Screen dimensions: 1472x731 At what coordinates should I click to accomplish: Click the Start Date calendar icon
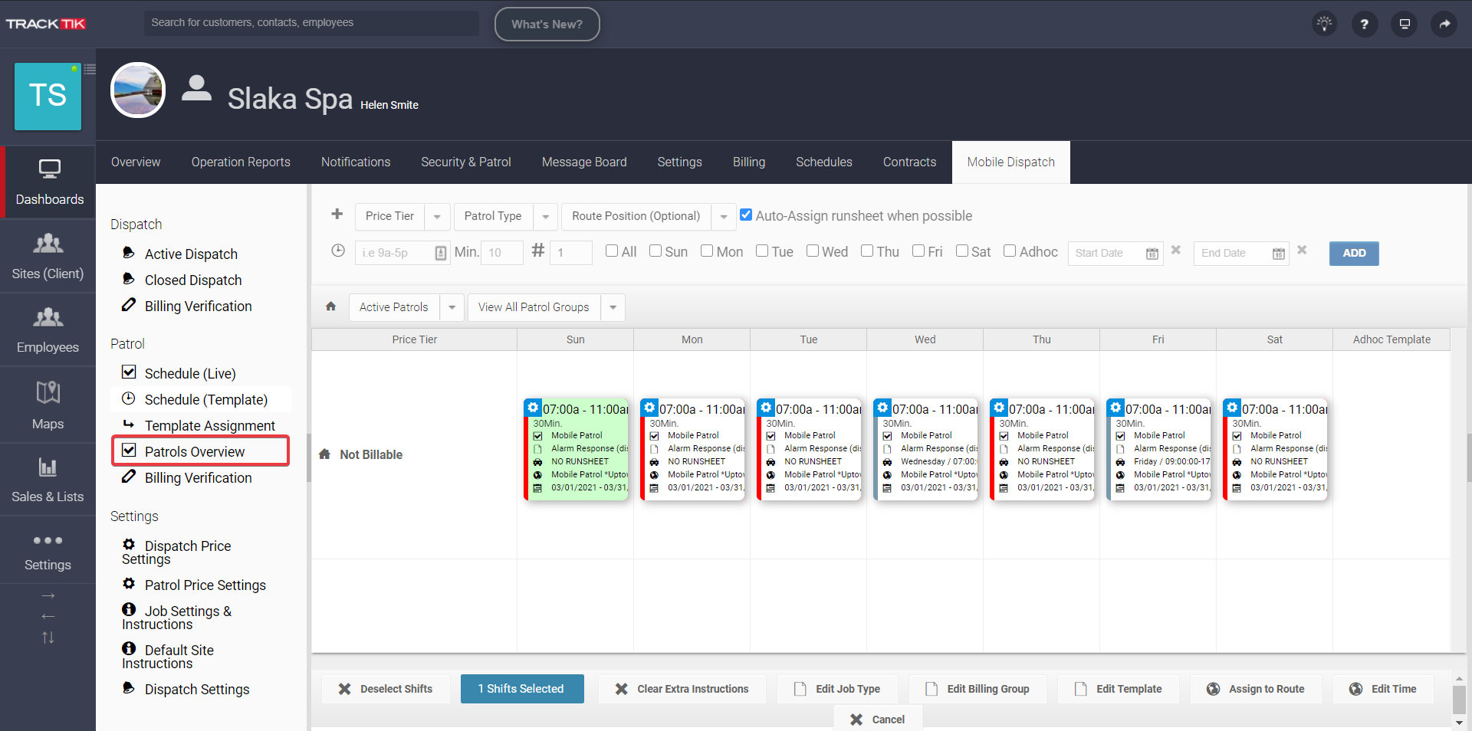tap(1153, 253)
